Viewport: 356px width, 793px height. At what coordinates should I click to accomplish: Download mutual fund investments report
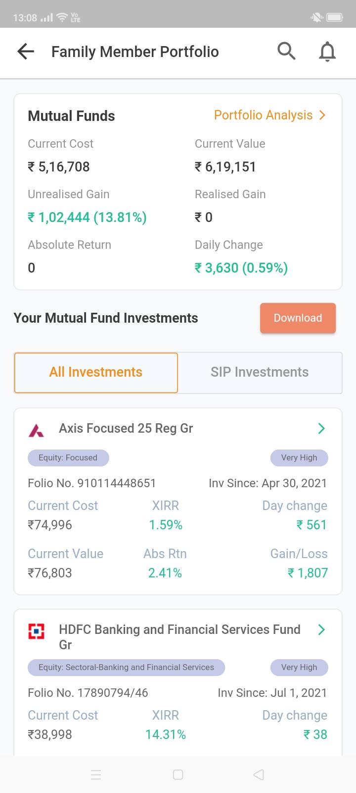[x=298, y=318]
